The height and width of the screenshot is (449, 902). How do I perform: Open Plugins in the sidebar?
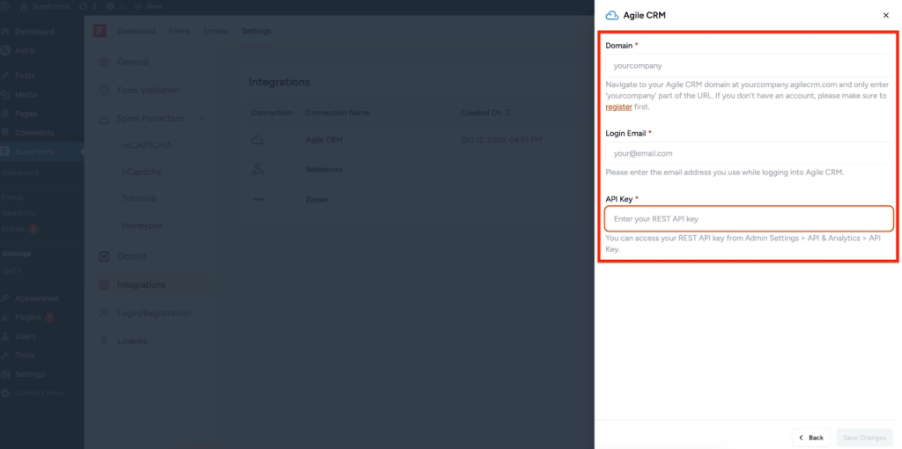point(28,317)
